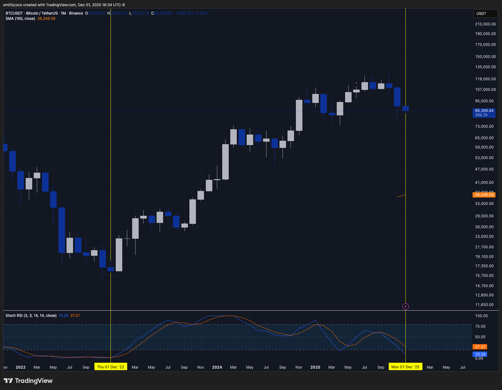This screenshot has width=502, height=390.
Task: Click the 73,000.00 price axis label
Action: tap(485, 127)
